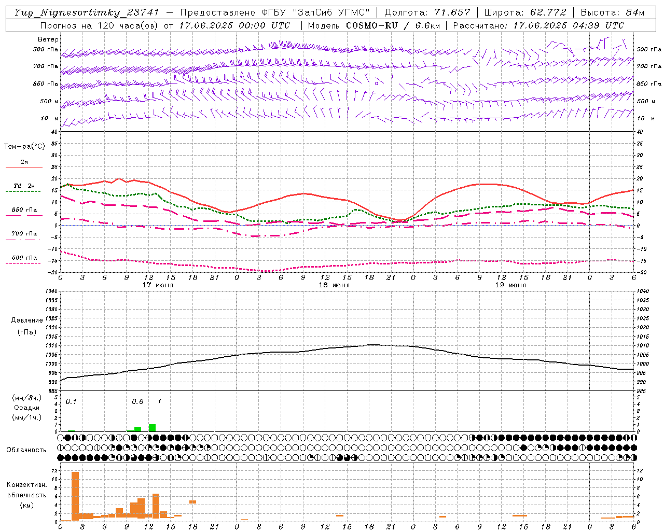
Task: Click the 700 гПа entry in temperature legend
Action: [x=24, y=233]
